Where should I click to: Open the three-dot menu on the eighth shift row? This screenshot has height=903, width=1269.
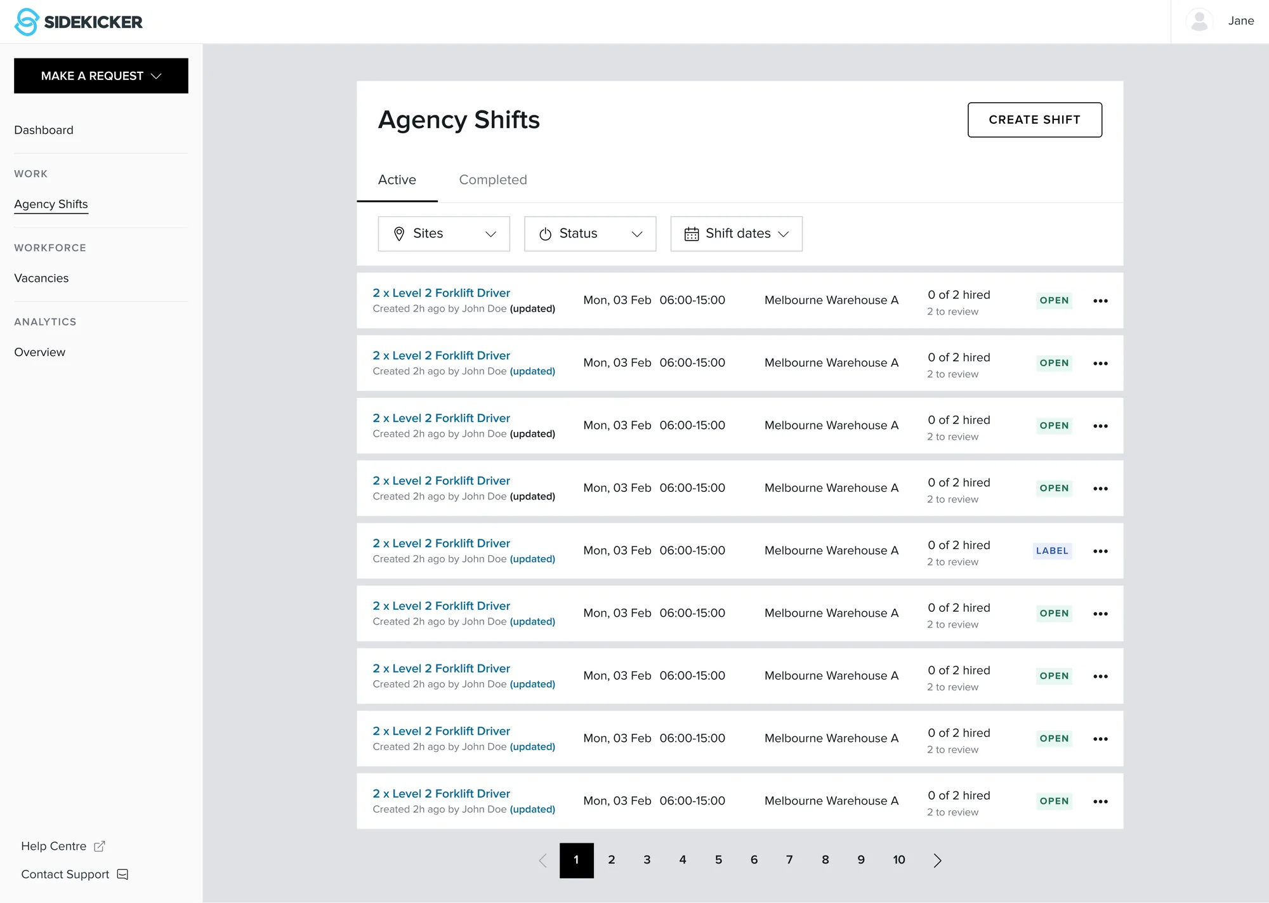(x=1101, y=739)
